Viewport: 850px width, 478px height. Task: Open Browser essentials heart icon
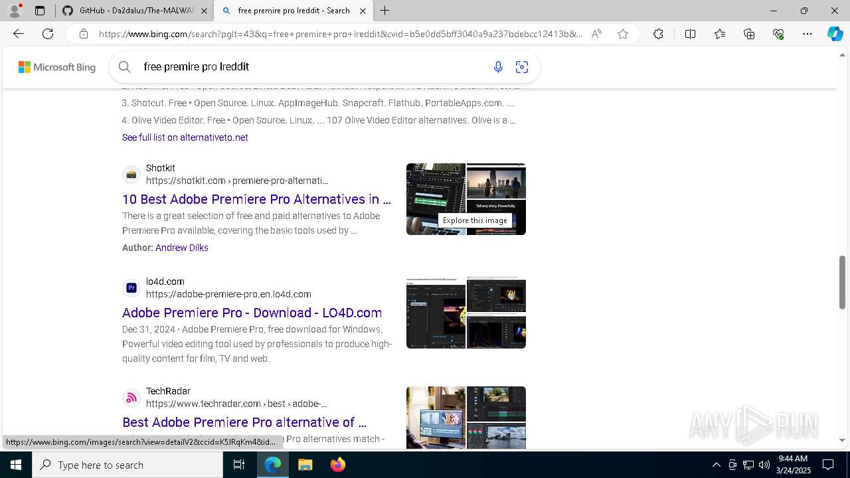point(778,34)
